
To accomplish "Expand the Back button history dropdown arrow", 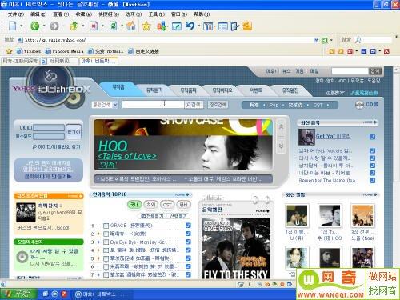I will pyautogui.click(x=44, y=26).
